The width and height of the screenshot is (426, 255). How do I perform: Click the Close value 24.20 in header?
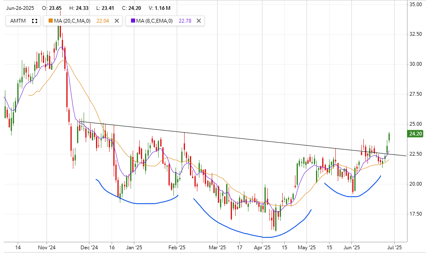coord(135,8)
